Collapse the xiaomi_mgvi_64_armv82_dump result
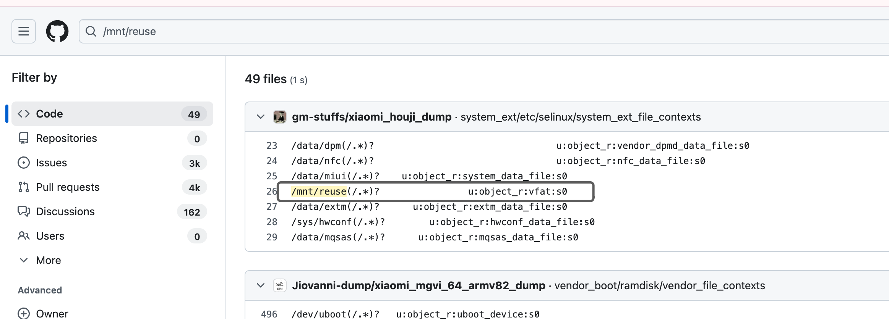Viewport: 889px width, 319px height. coord(261,285)
